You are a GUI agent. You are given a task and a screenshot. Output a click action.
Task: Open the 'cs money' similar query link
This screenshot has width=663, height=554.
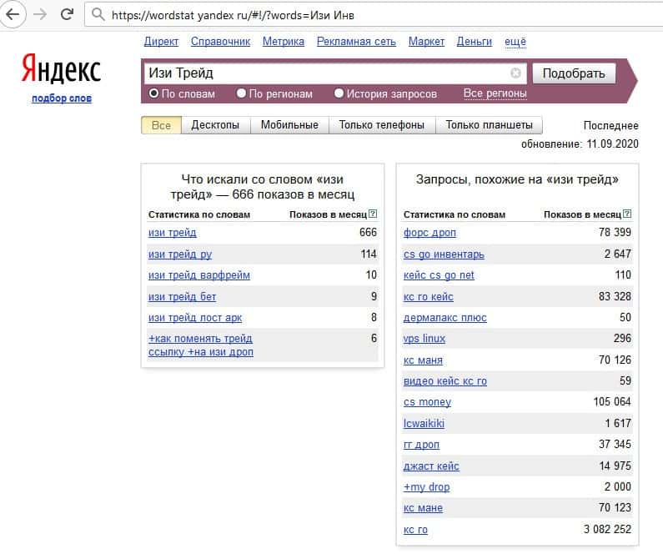(427, 402)
